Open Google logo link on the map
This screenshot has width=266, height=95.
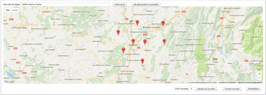[9, 82]
